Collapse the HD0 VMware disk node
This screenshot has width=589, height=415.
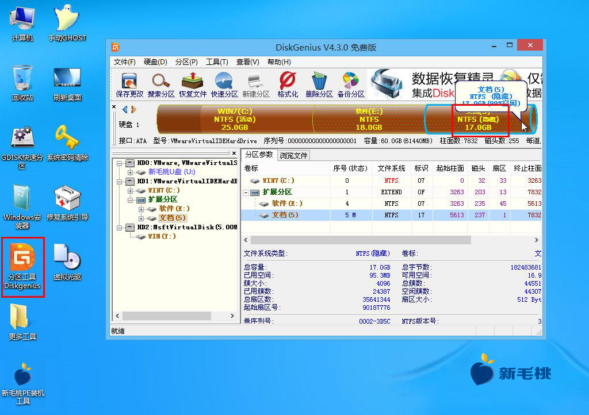(120, 163)
